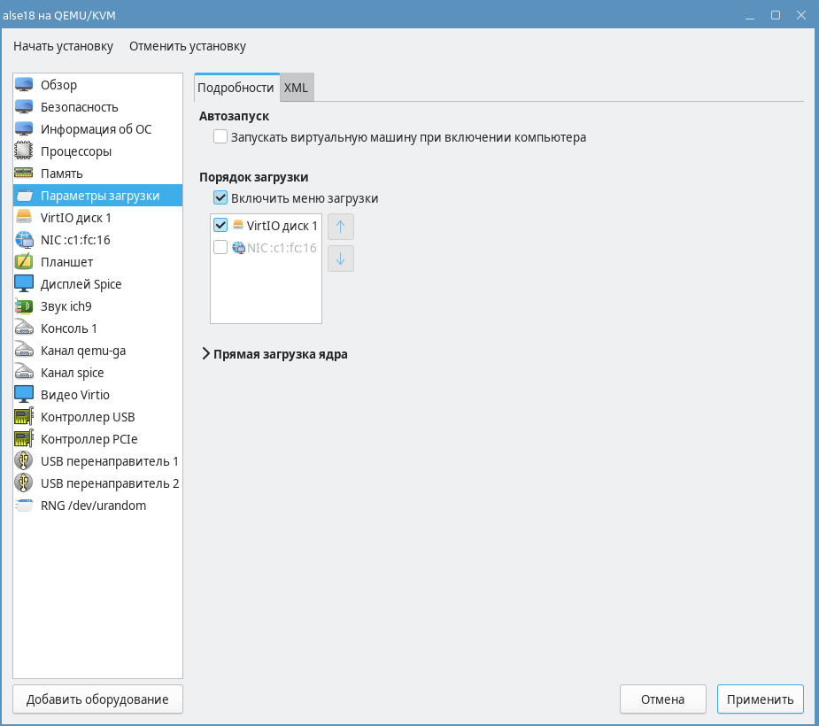Move boot device up with arrow button

[x=341, y=227]
